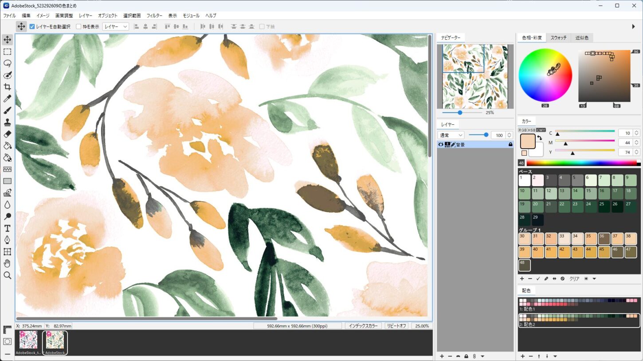Select the Eraser tool
Viewport: 643px width, 361px height.
pyautogui.click(x=8, y=134)
